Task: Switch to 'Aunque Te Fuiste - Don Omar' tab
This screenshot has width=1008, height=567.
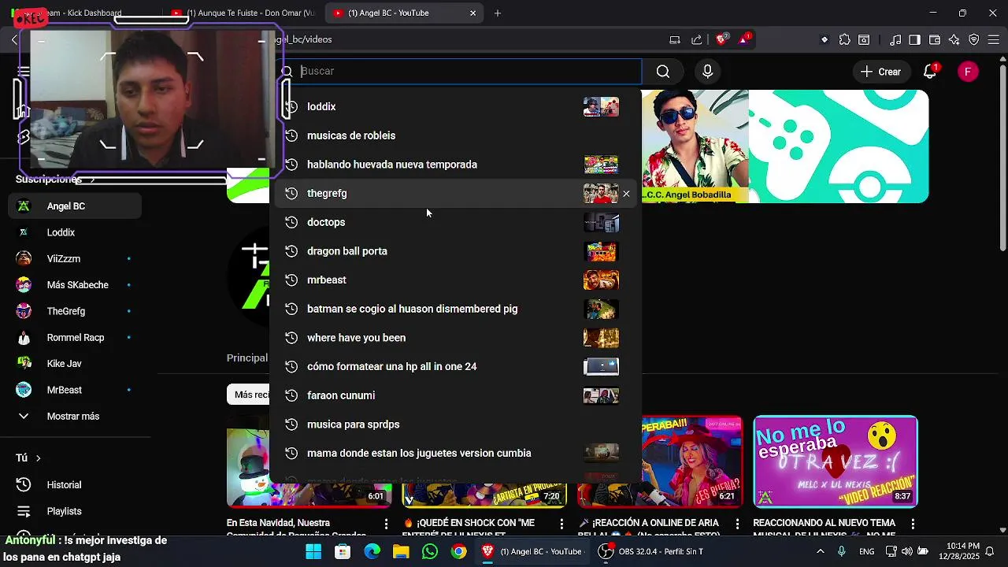Action: (243, 13)
